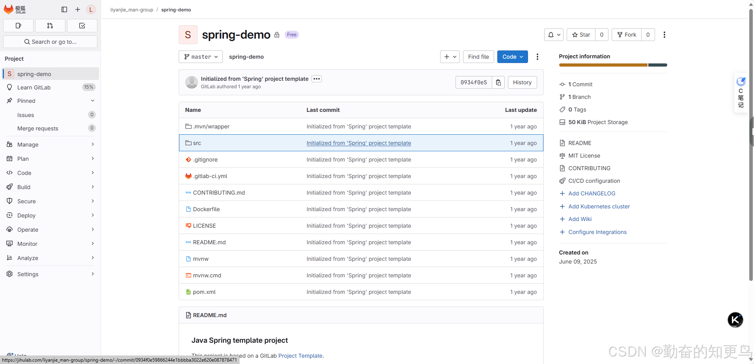Expand the Build menu

click(50, 187)
